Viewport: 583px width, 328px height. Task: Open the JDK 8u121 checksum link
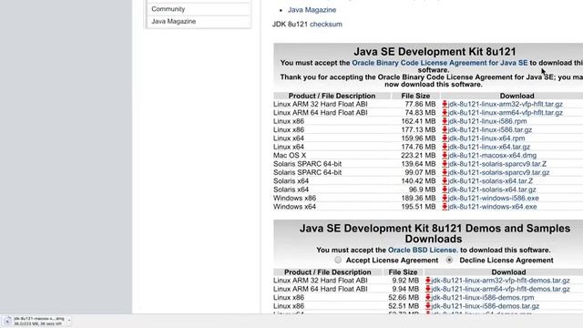(x=326, y=25)
